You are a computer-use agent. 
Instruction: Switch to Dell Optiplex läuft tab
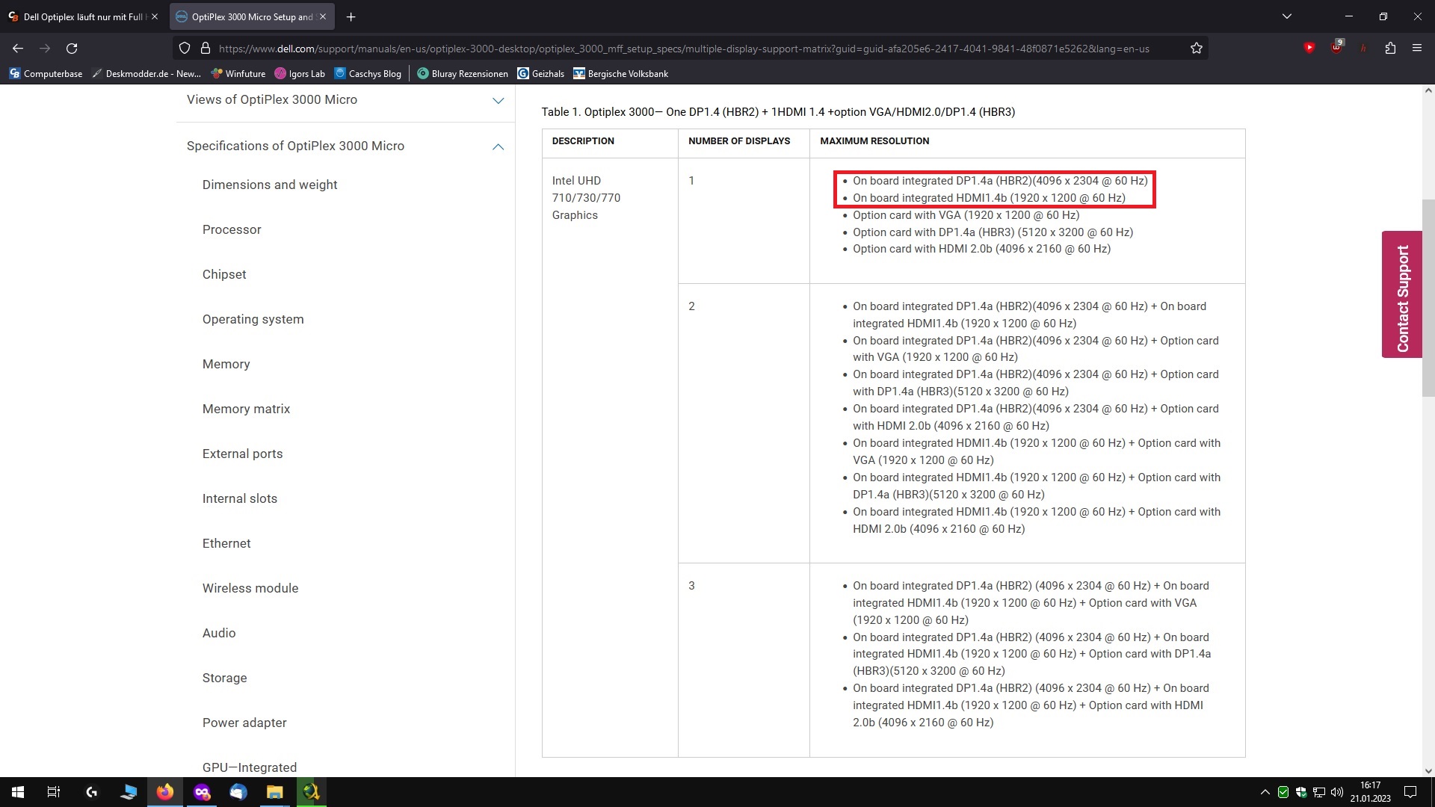coord(81,16)
